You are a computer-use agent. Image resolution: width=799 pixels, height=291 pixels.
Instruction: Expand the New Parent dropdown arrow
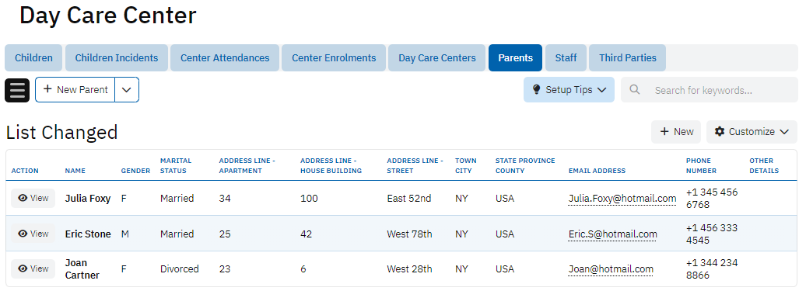point(127,89)
